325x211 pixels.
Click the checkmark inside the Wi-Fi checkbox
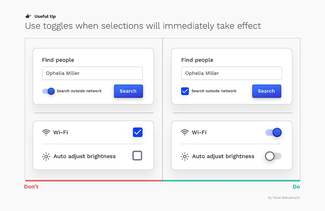pos(137,132)
